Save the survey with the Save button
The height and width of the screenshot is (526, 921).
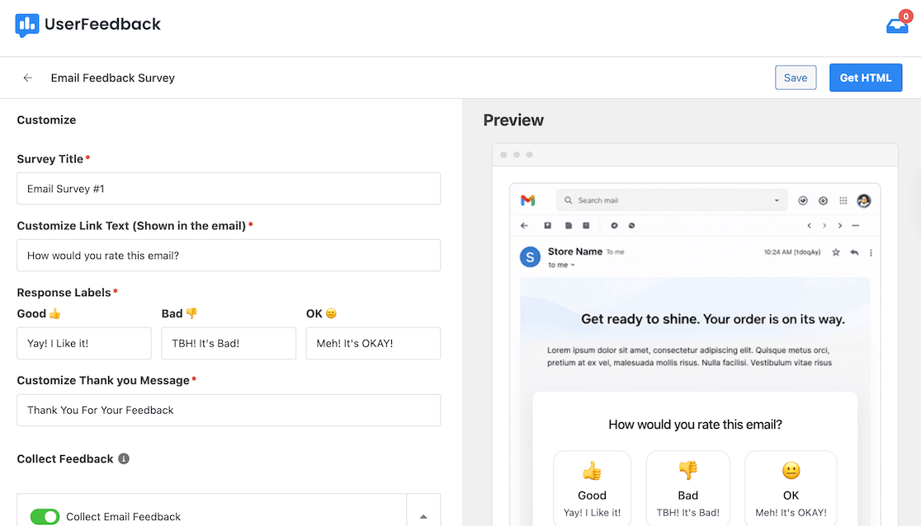click(795, 77)
